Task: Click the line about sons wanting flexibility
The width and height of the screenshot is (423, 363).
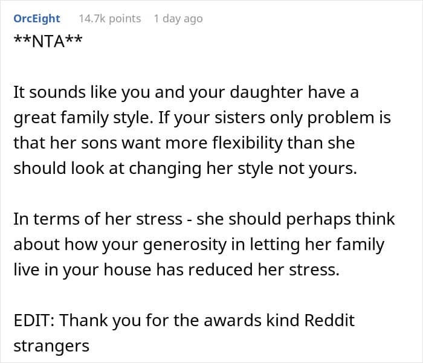Action: coord(184,143)
